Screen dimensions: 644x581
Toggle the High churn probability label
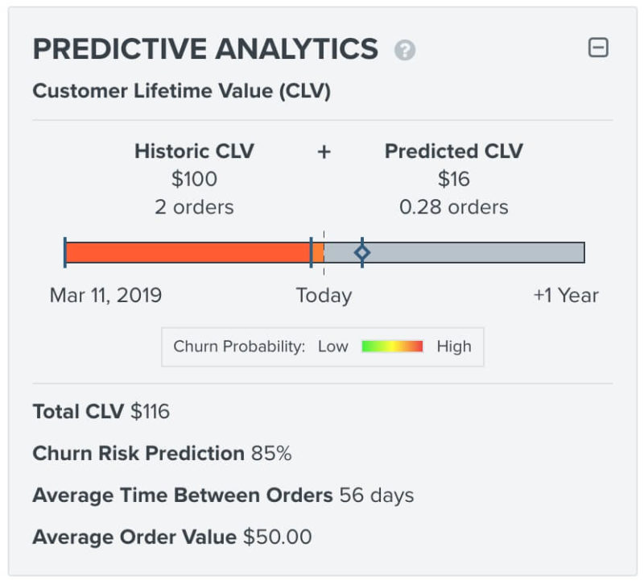pos(453,347)
